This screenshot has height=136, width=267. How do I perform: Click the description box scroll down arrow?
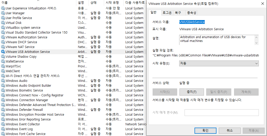coord(257,43)
